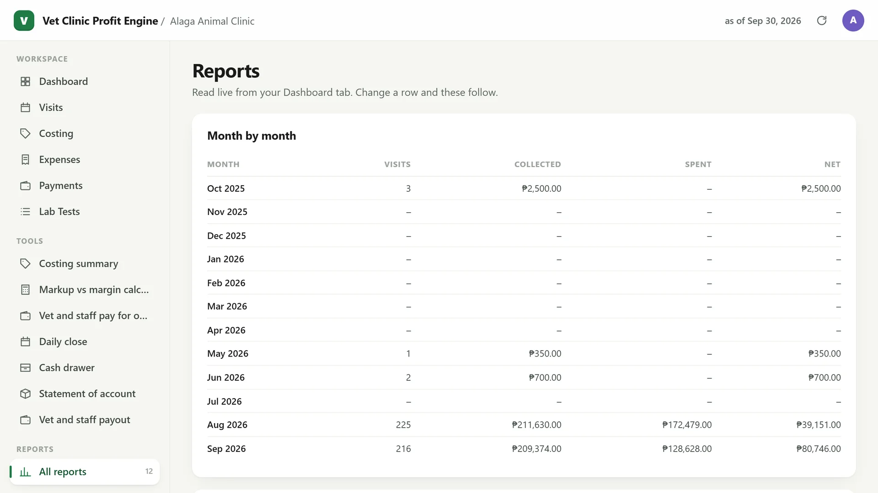878x493 pixels.
Task: Click the Daily close calendar icon
Action: coord(26,341)
